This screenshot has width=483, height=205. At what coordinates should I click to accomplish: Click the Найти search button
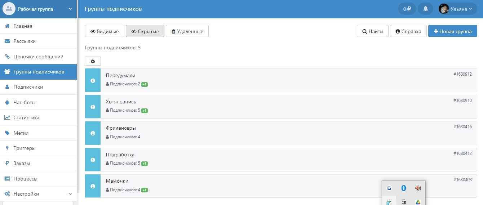pyautogui.click(x=372, y=31)
